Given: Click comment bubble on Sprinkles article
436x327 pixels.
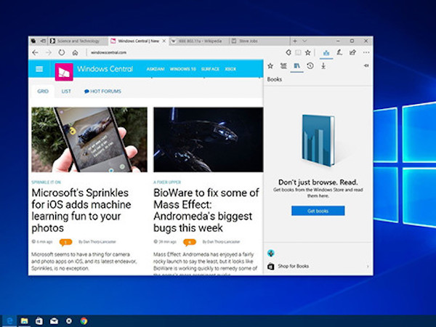Looking at the screenshot, I should (65, 242).
